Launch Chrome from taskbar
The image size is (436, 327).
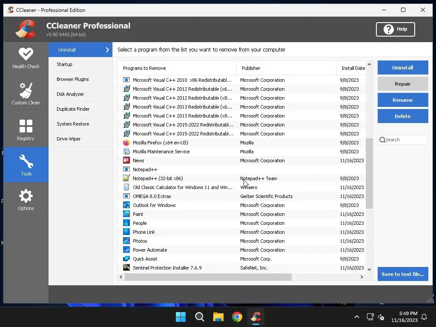coord(237,317)
